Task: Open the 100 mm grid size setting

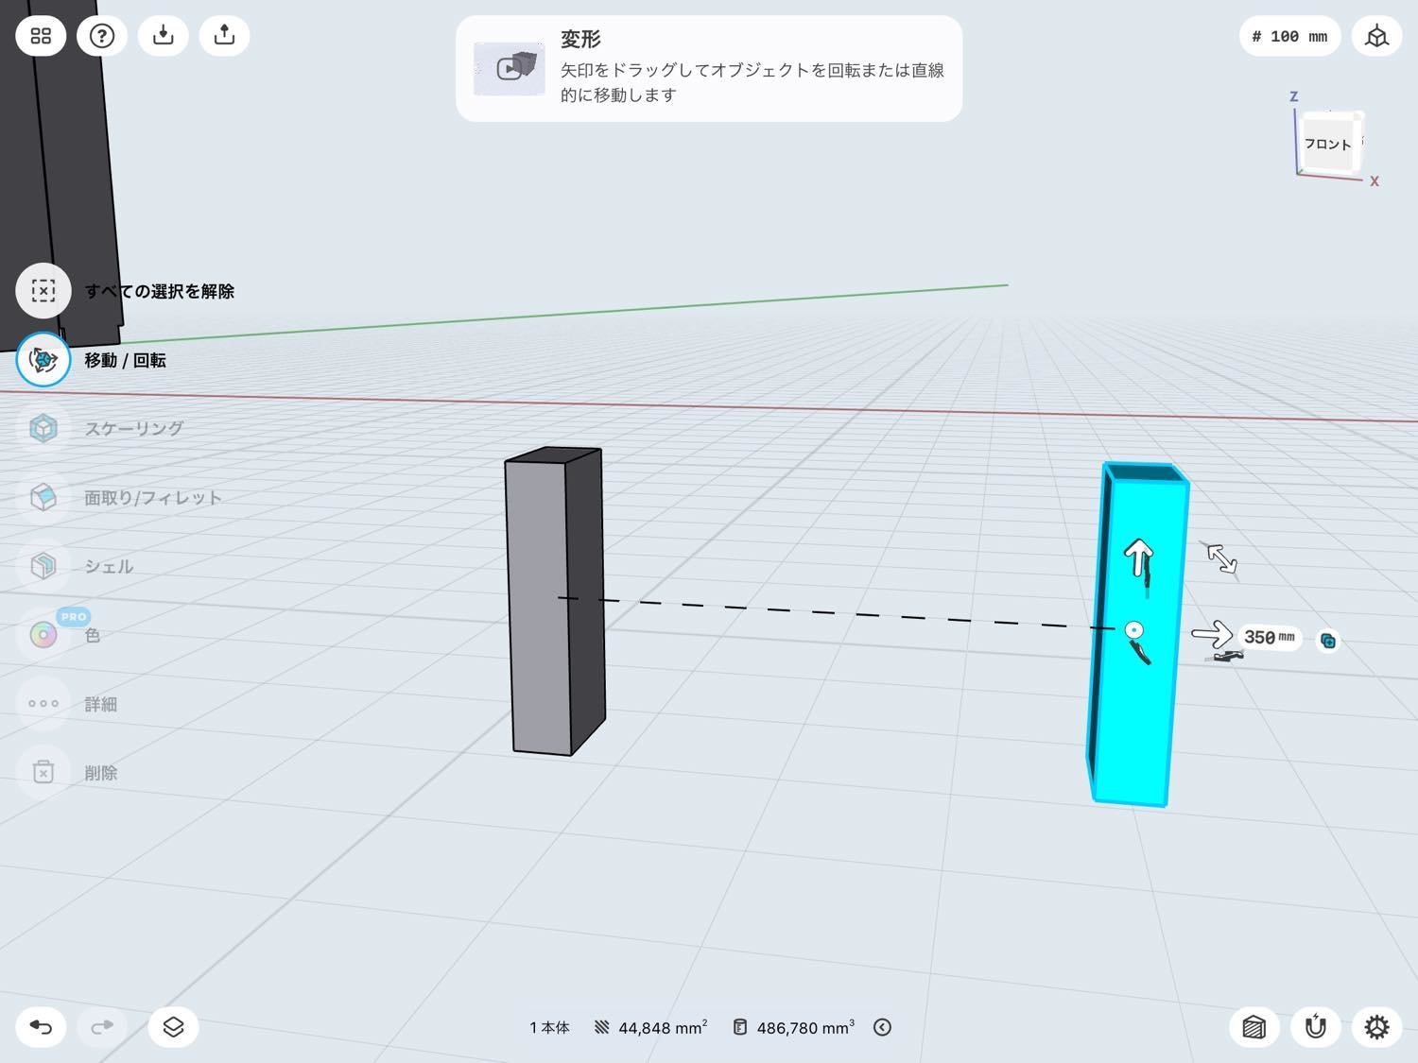Action: [x=1289, y=37]
